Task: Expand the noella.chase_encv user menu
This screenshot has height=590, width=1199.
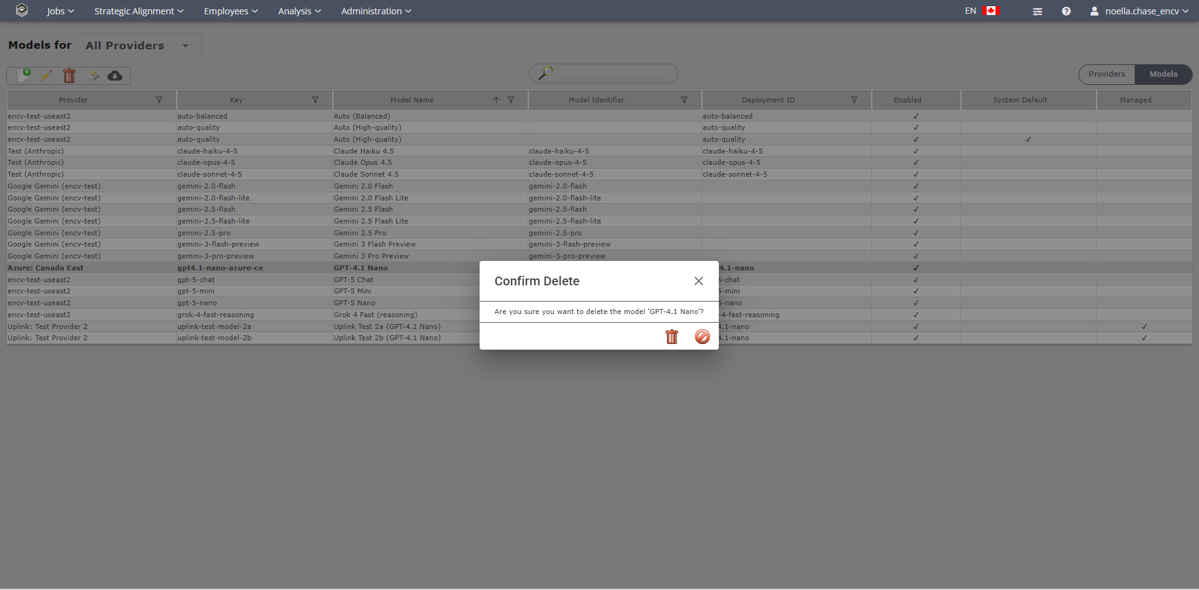Action: point(1140,11)
